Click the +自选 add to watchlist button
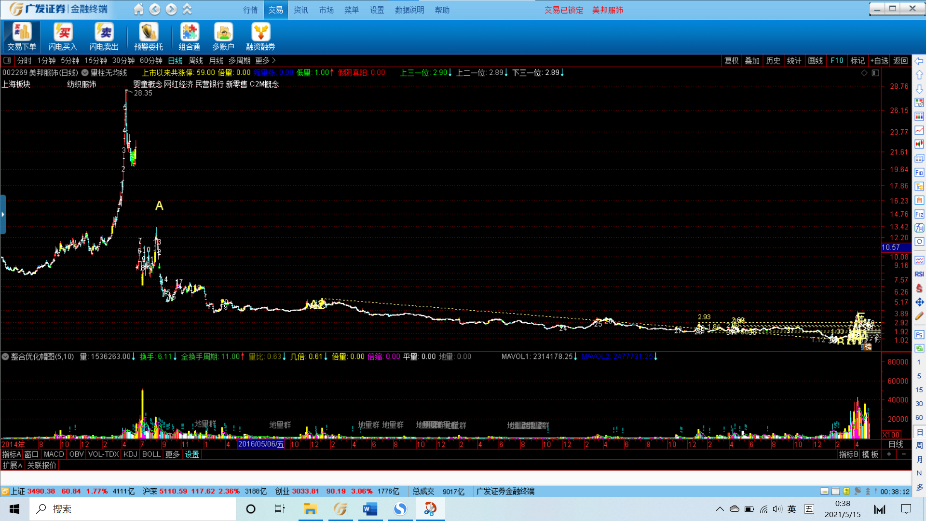Viewport: 926px width, 521px height. pos(879,61)
